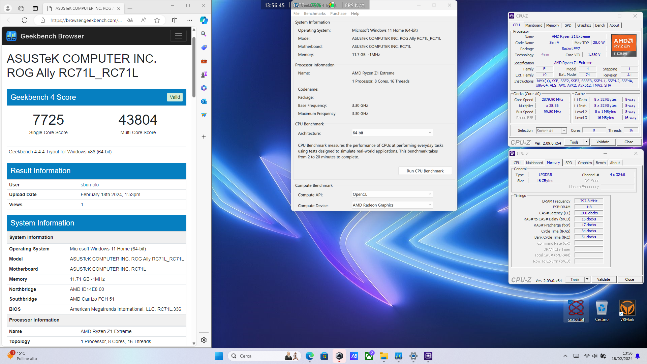This screenshot has width=647, height=364.
Task: Open Copilot in the Edge sidebar
Action: 204,20
